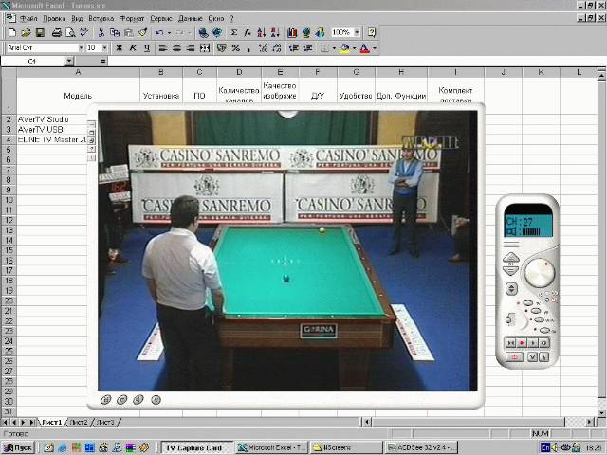Open the Office Assistant help icon

[x=372, y=33]
